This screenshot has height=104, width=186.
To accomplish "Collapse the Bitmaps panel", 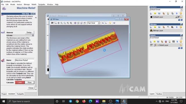I will (x=181, y=24).
